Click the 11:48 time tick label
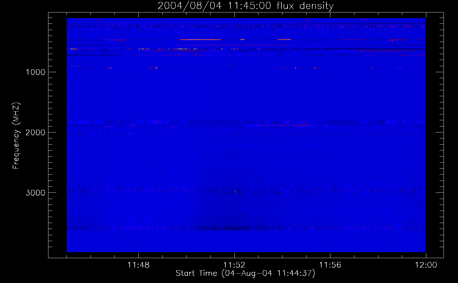This screenshot has width=458, height=283. click(138, 265)
